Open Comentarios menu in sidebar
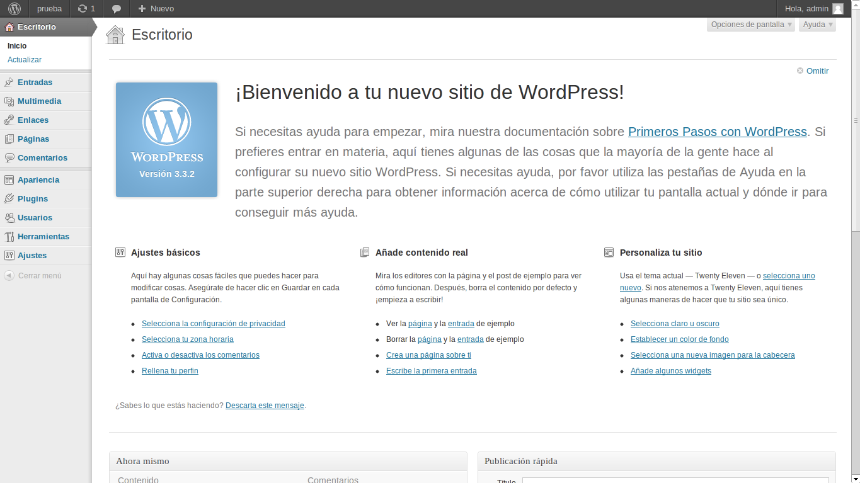The image size is (860, 483). (x=43, y=158)
